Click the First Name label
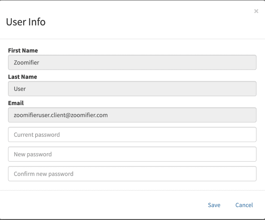The width and height of the screenshot is (265, 220). pos(23,50)
